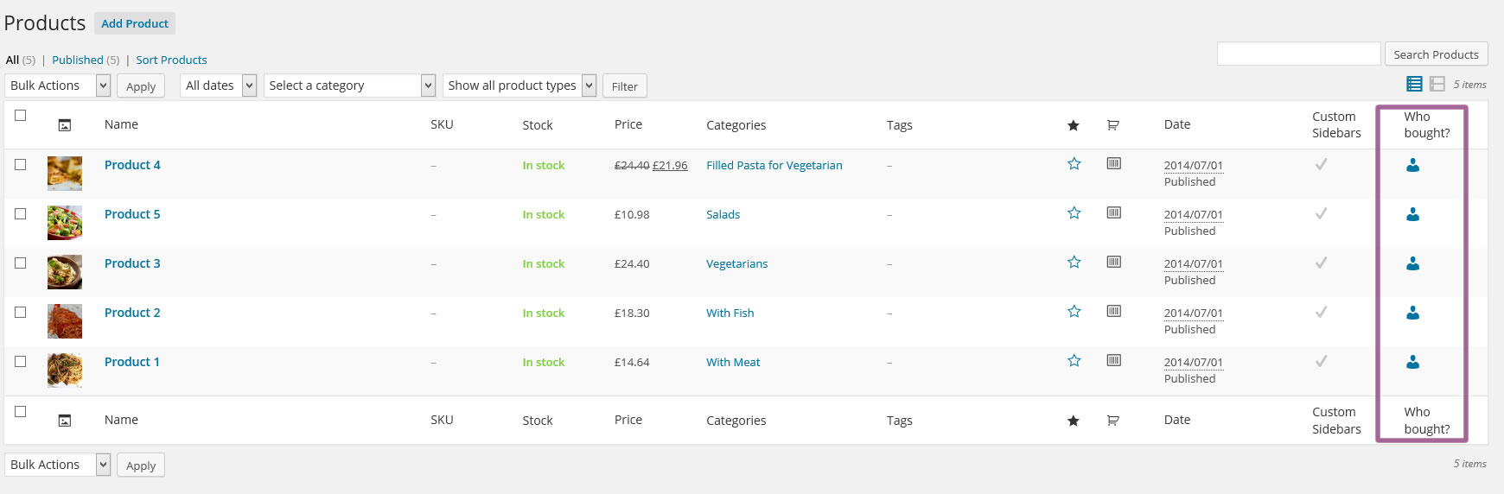
Task: Mark Product 2 as featured with star
Action: pos(1074,312)
